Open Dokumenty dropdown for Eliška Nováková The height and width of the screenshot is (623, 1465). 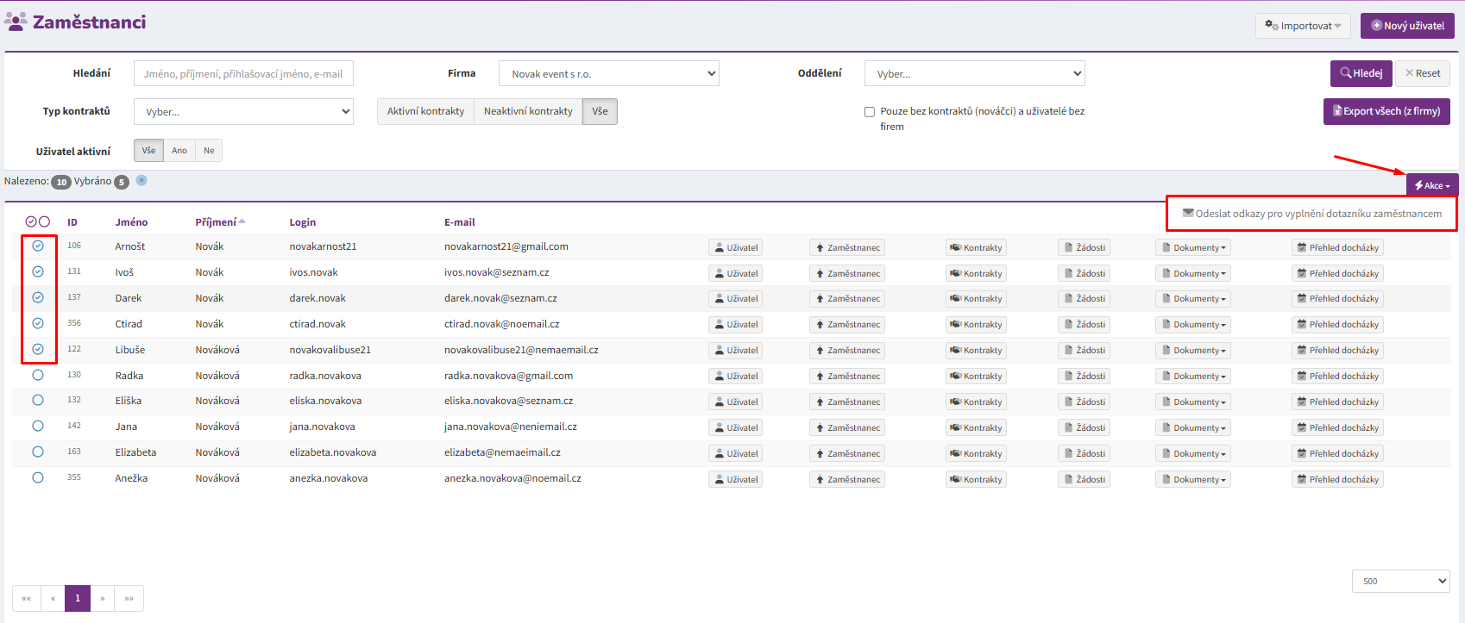coord(1192,402)
